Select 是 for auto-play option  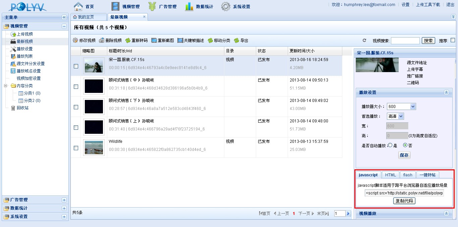point(390,145)
